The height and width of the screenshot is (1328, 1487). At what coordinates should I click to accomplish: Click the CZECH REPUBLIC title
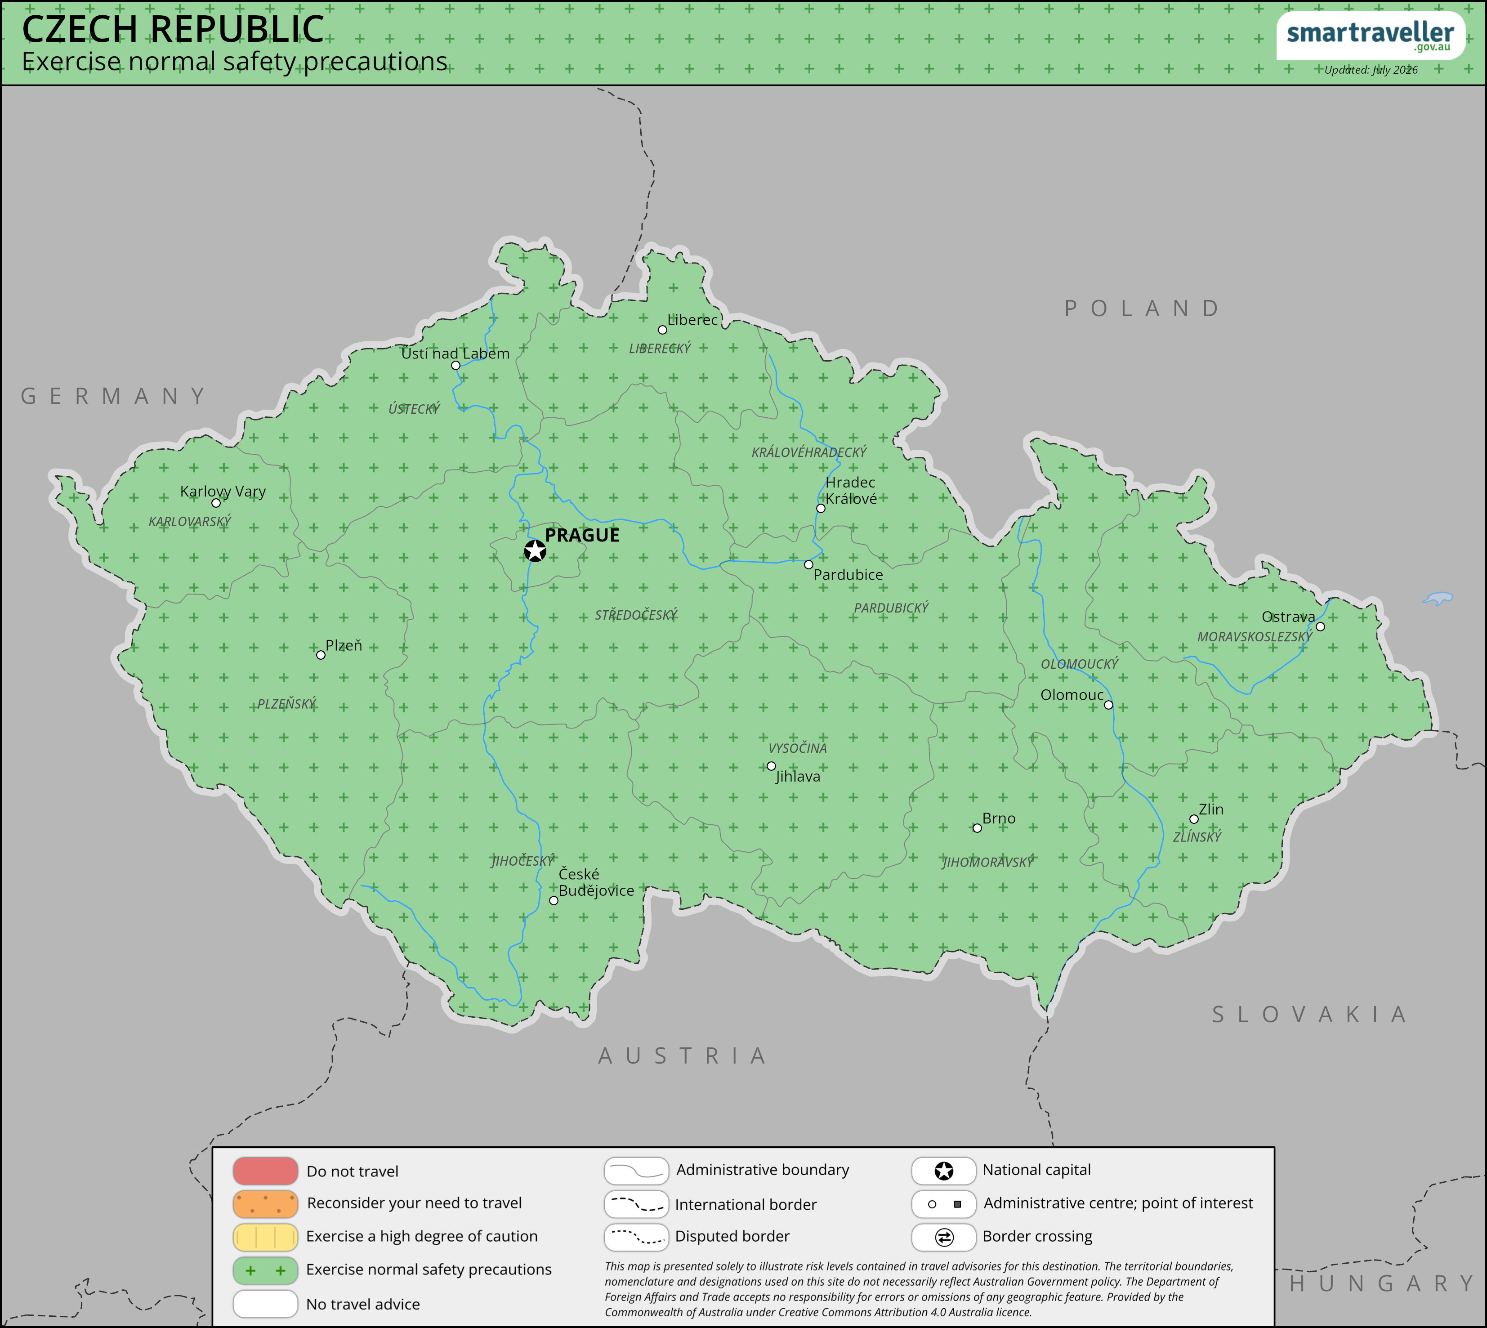click(173, 29)
